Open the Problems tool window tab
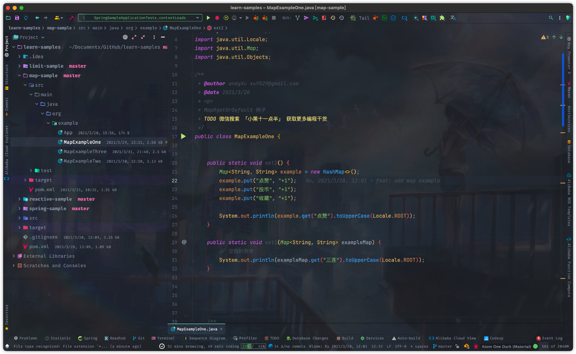The image size is (576, 354). click(x=26, y=338)
